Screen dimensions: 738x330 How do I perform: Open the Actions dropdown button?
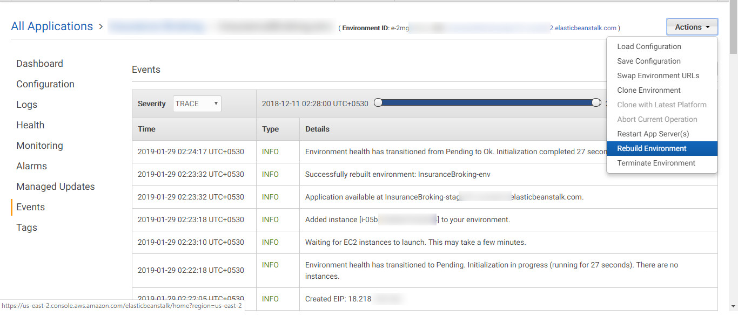point(692,27)
